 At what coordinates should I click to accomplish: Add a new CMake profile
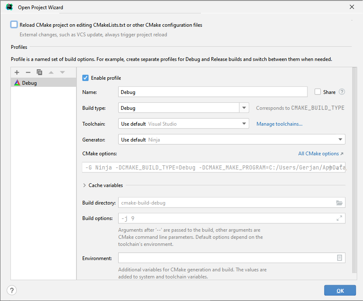pyautogui.click(x=17, y=72)
